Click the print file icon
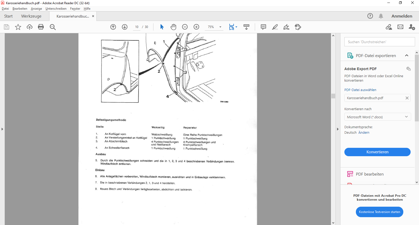 point(41,27)
